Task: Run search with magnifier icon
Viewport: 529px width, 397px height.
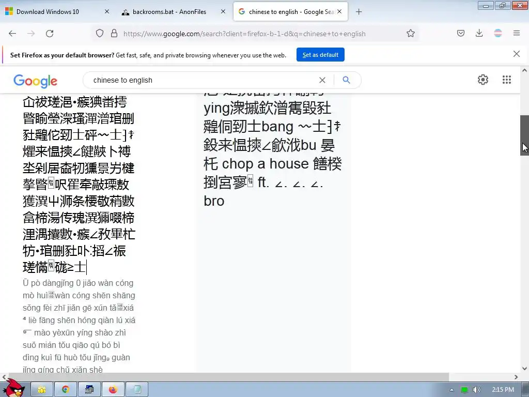Action: click(346, 80)
